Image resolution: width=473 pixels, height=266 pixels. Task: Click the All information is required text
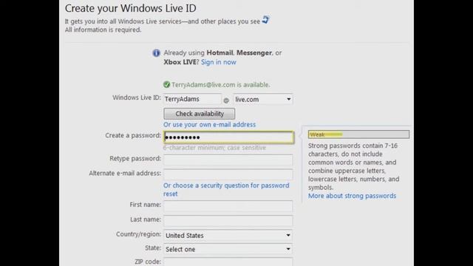tap(103, 30)
